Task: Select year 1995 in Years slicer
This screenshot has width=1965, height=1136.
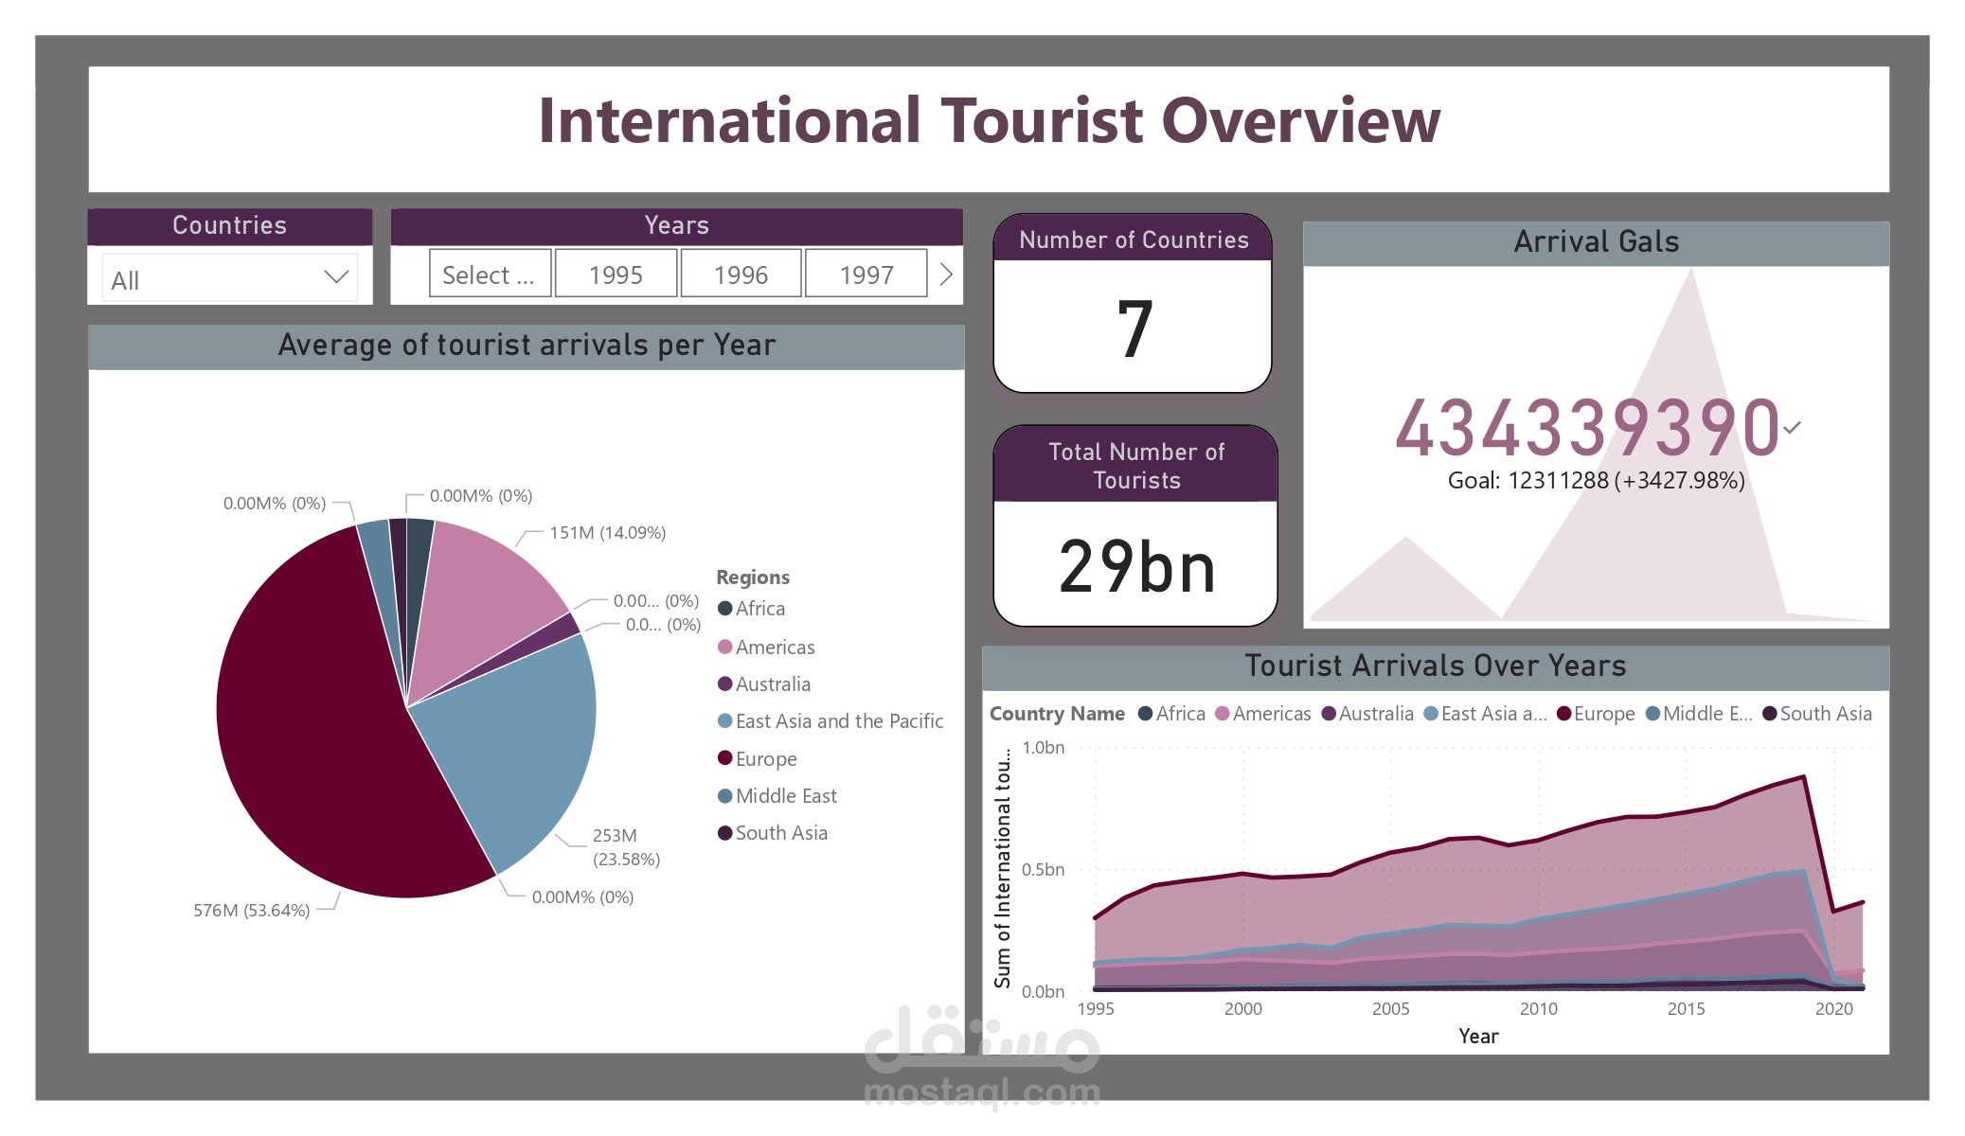Action: 616,275
